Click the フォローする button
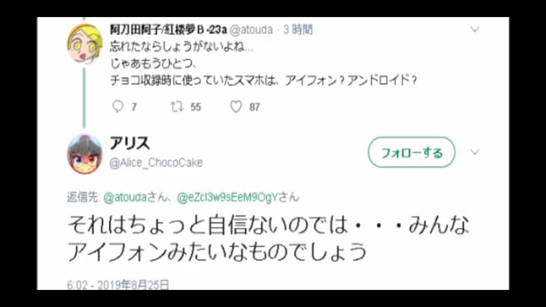This screenshot has height=307, width=546. point(412,152)
